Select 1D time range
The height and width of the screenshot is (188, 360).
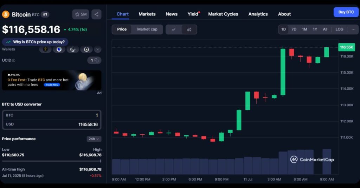[284, 29]
